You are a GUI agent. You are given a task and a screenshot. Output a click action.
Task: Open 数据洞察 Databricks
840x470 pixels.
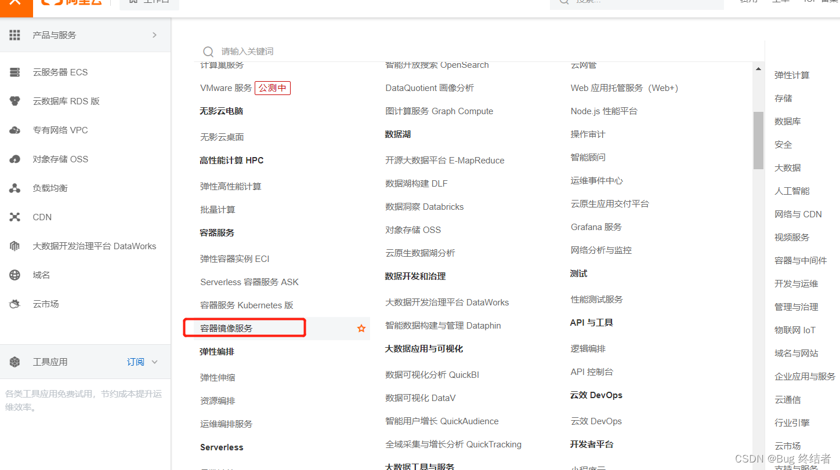pos(425,207)
